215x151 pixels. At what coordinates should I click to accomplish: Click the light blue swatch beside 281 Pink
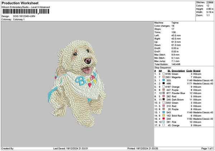click(164, 122)
